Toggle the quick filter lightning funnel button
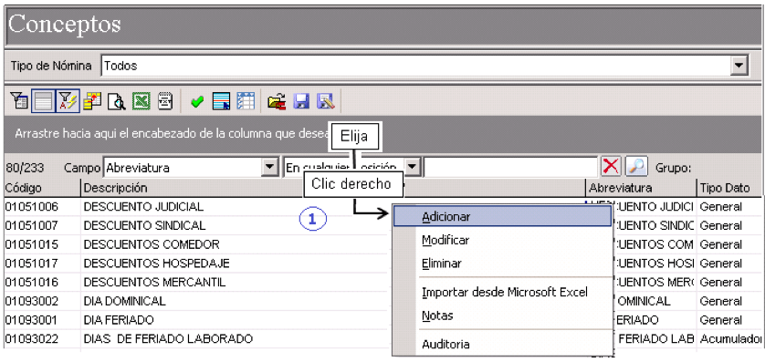 click(x=68, y=102)
